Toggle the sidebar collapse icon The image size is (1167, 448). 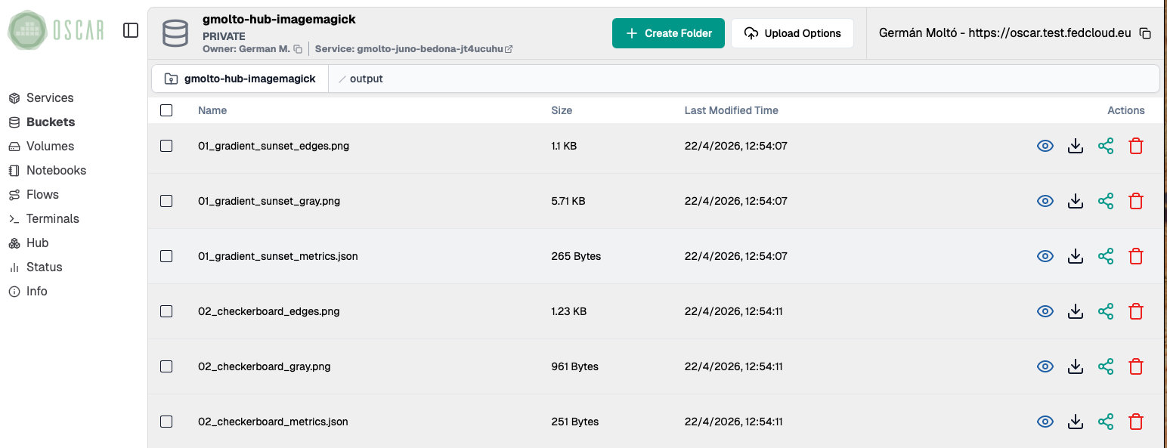tap(131, 30)
